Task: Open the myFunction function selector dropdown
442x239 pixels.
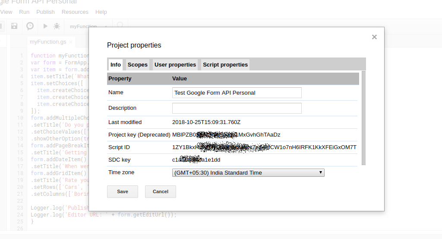Action: pyautogui.click(x=88, y=26)
